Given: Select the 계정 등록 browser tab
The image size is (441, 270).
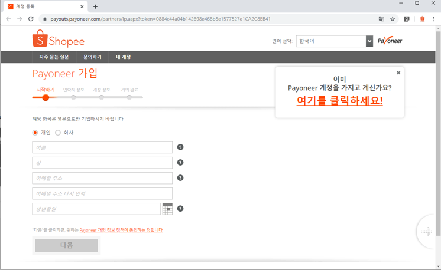Looking at the screenshot, I should (x=46, y=6).
